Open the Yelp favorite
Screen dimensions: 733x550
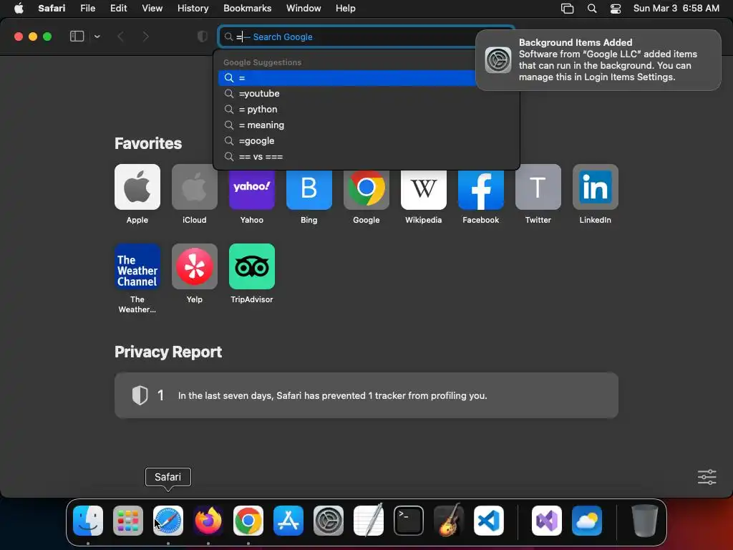(195, 266)
